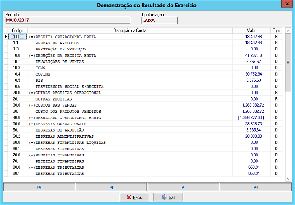Click value 41.297,19
The width and height of the screenshot is (295, 205).
[254, 55]
